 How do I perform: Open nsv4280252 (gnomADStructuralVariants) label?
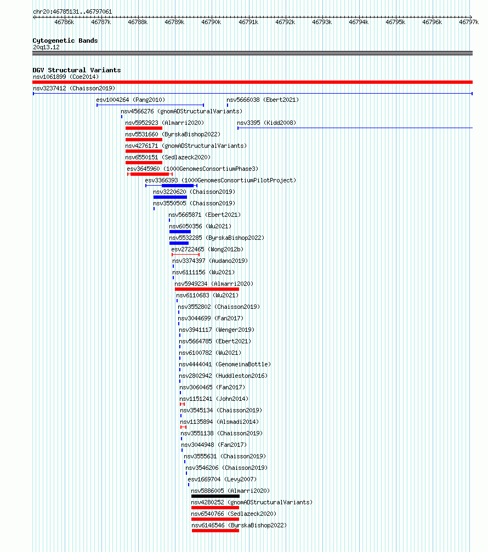[x=252, y=502]
